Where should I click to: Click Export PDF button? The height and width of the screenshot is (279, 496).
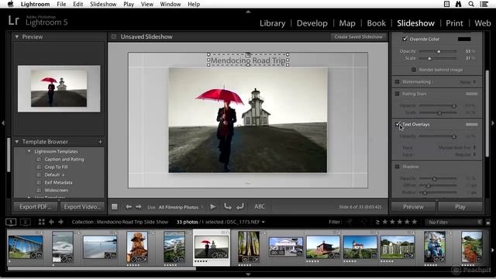(36, 207)
